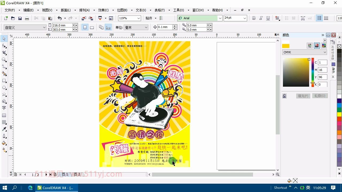This screenshot has width=342, height=192.
Task: Open the 文件(F) menu
Action: click(10, 10)
